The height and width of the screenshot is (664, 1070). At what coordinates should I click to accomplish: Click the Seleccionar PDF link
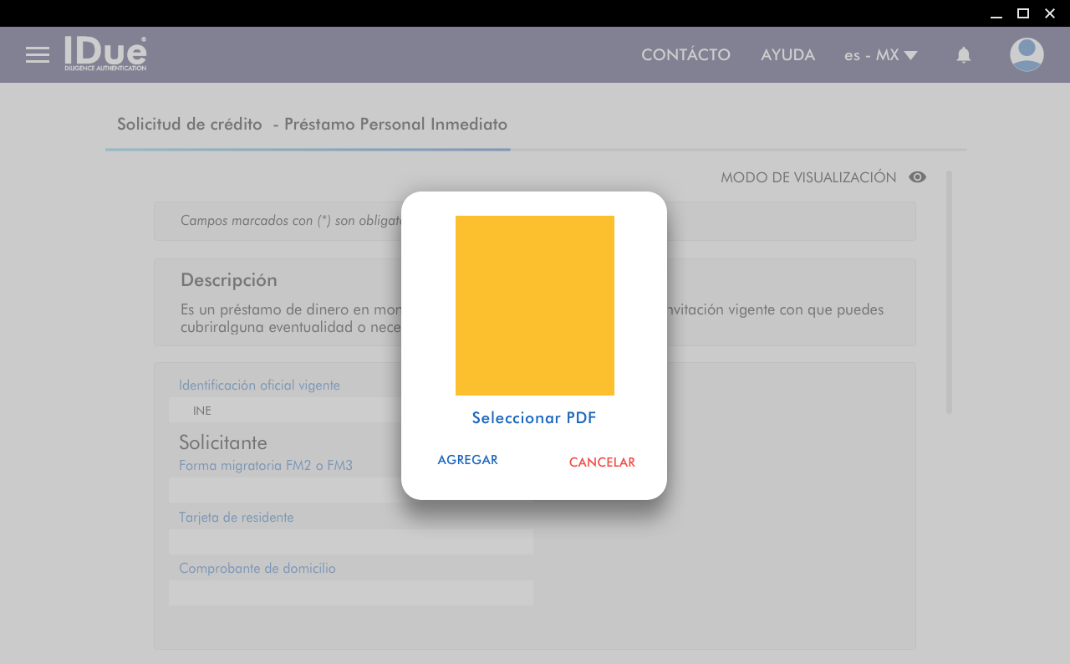click(533, 418)
